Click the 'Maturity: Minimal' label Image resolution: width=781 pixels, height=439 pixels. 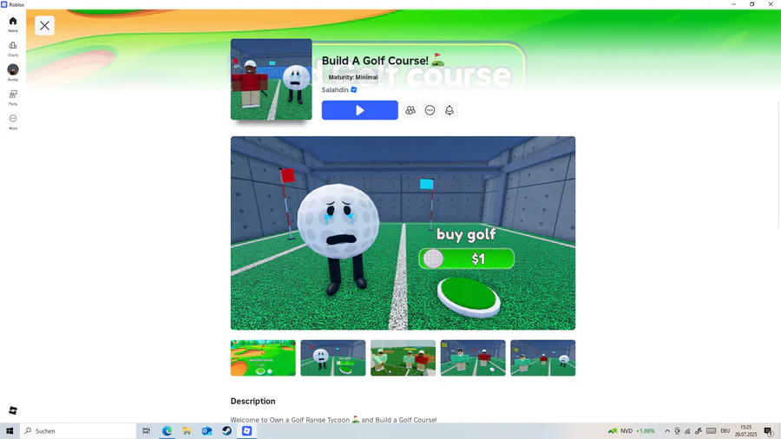point(352,77)
